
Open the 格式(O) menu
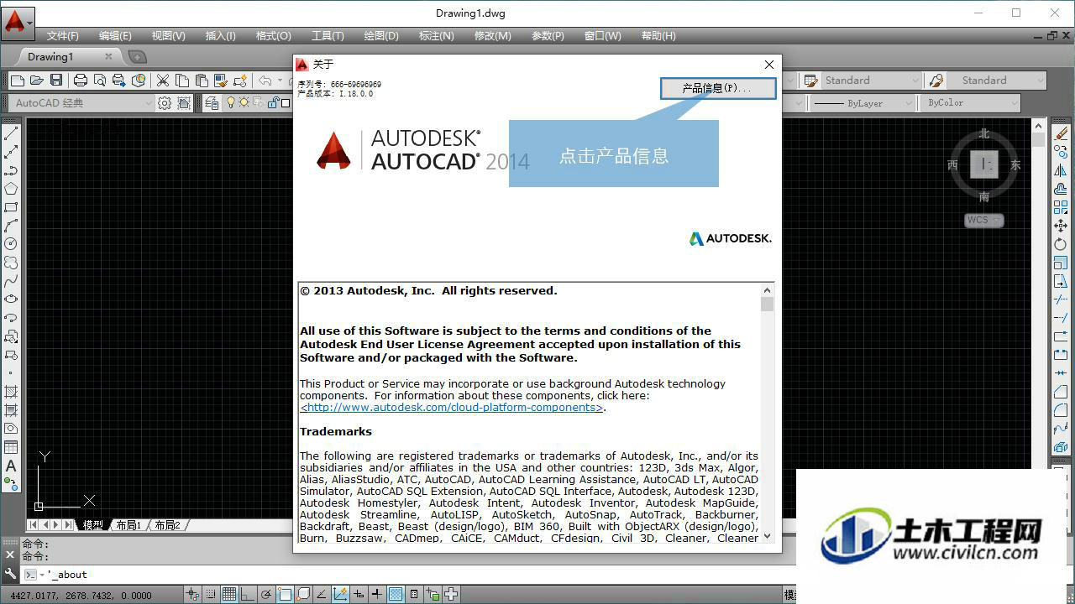tap(274, 36)
